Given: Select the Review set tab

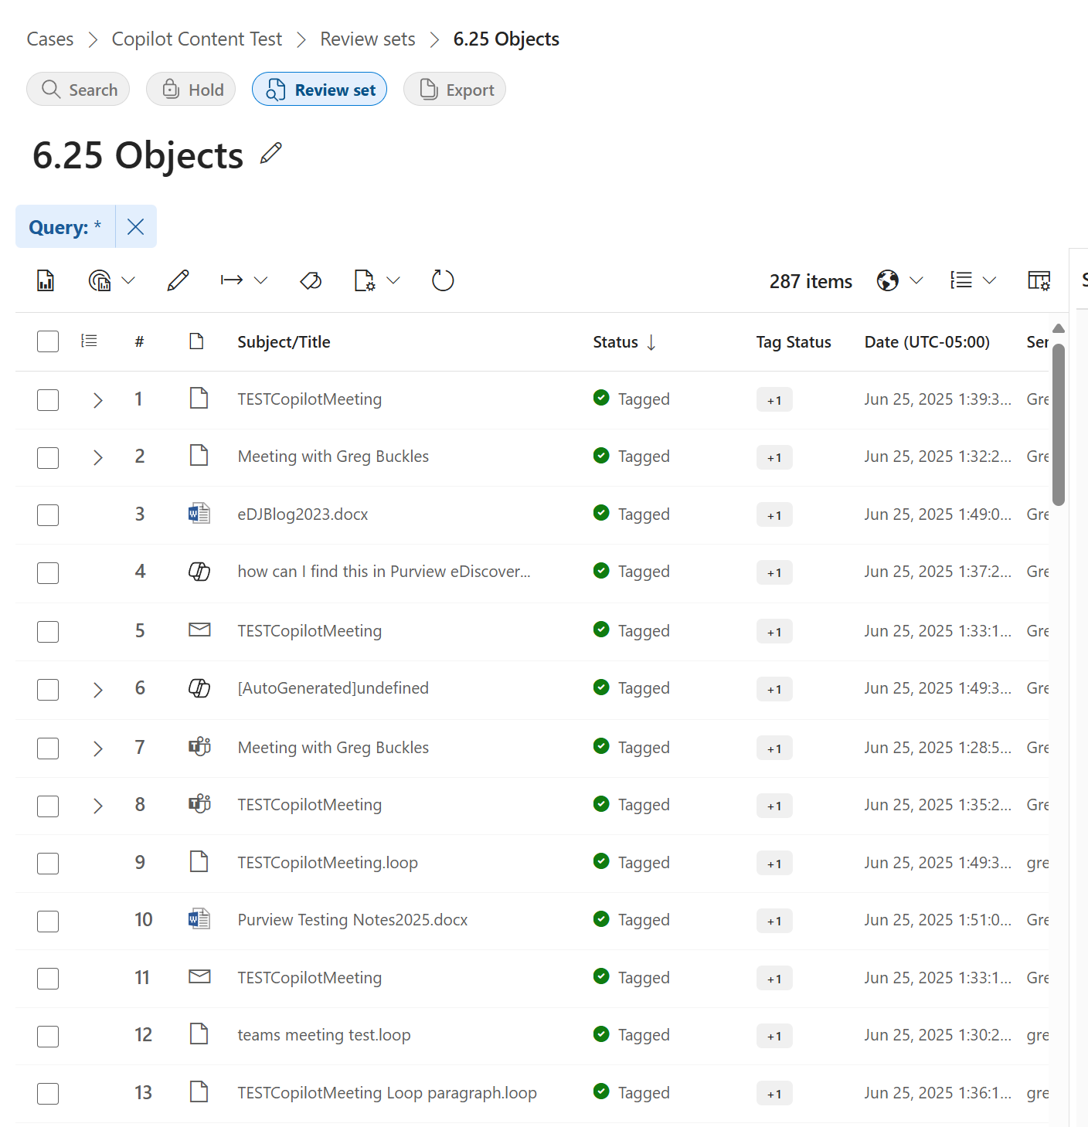Looking at the screenshot, I should [x=319, y=89].
